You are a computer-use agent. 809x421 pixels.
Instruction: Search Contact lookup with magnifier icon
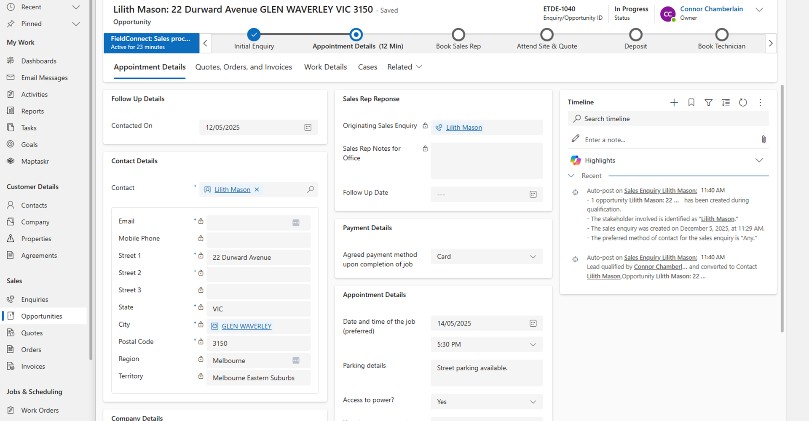(x=311, y=189)
